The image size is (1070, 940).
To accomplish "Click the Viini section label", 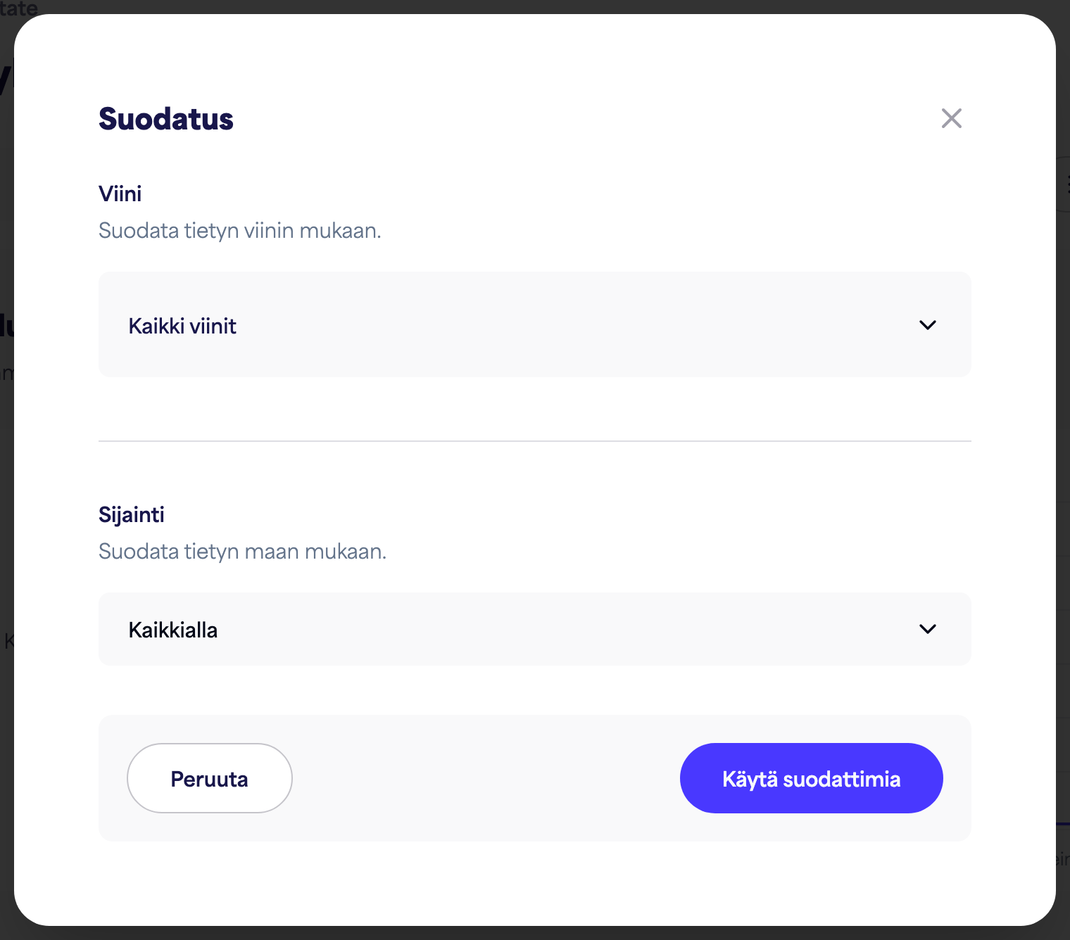I will tap(120, 193).
